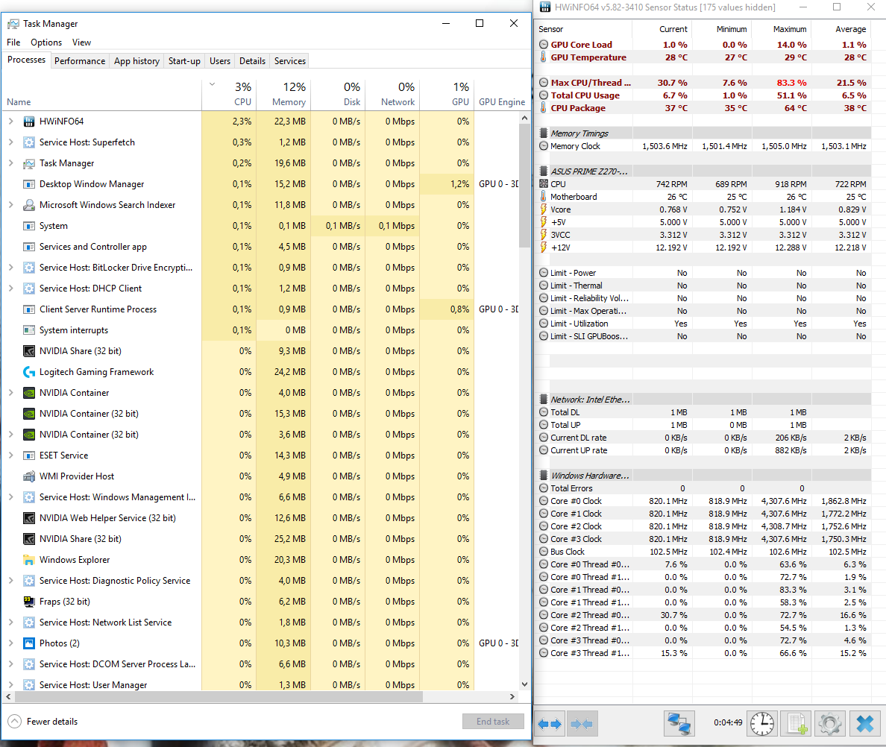Click the HWiNFO64 title bar icon
Viewport: 886px width, 747px height.
[x=545, y=7]
